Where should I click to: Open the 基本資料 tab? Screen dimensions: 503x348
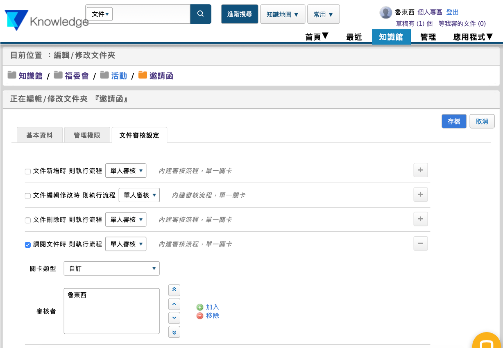(x=39, y=135)
